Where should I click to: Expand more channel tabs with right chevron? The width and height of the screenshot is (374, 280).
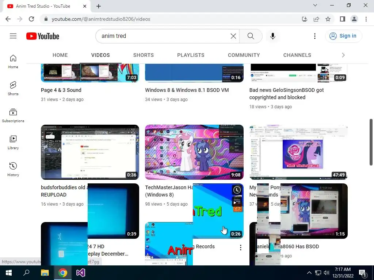click(343, 55)
